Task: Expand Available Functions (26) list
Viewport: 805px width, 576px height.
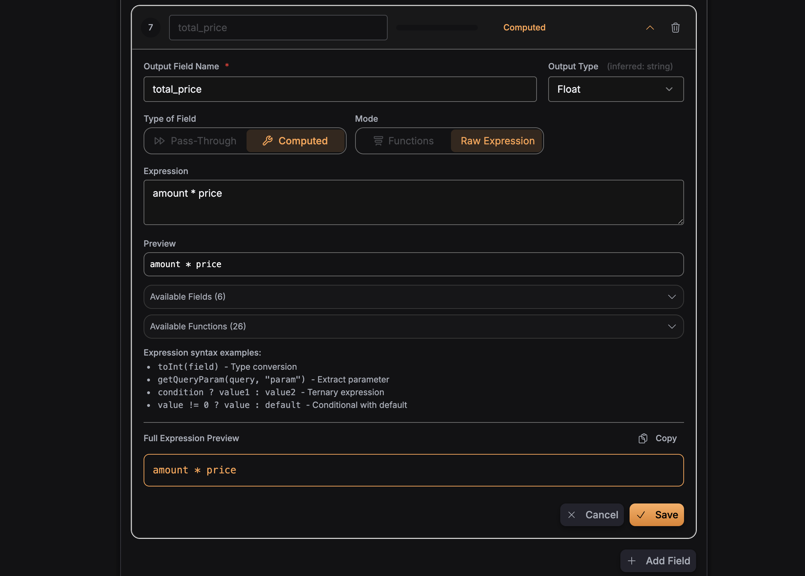Action: (413, 326)
